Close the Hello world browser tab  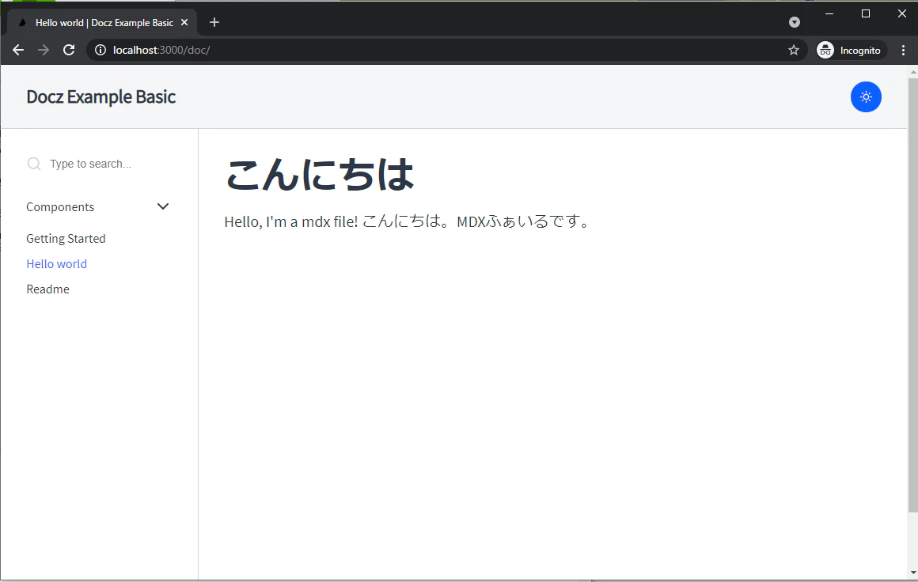pos(184,22)
